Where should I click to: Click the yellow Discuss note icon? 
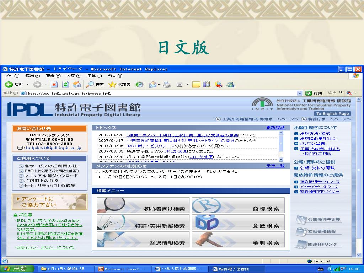[x=196, y=85]
